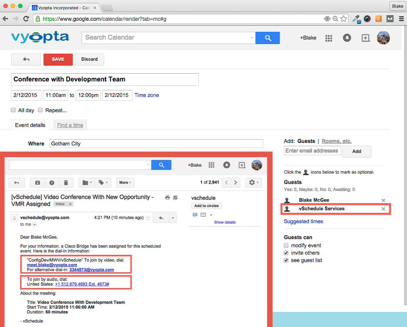This screenshot has width=407, height=327.
Task: Go back to inbox in Gmail toolbar
Action: click(x=17, y=182)
